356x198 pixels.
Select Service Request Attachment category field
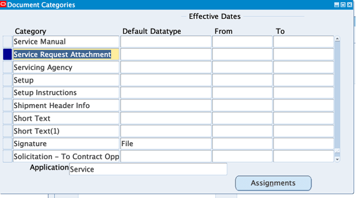click(x=66, y=54)
